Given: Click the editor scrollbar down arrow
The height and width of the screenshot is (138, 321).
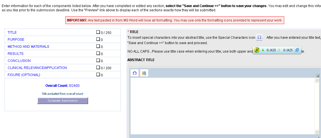Looking at the screenshot, I should coord(317,132).
